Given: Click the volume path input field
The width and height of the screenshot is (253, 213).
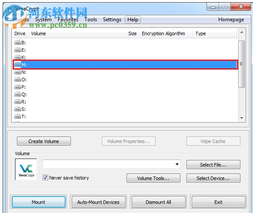Looking at the screenshot, I should point(111,164).
